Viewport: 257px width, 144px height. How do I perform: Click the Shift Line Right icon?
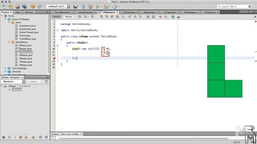pos(153,17)
